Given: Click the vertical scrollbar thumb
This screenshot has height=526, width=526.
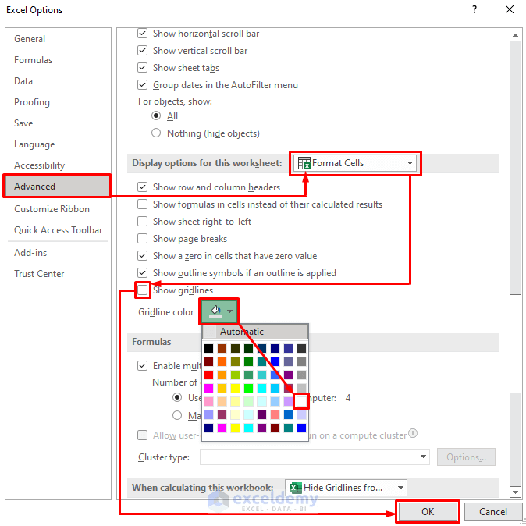Looking at the screenshot, I should [x=515, y=343].
